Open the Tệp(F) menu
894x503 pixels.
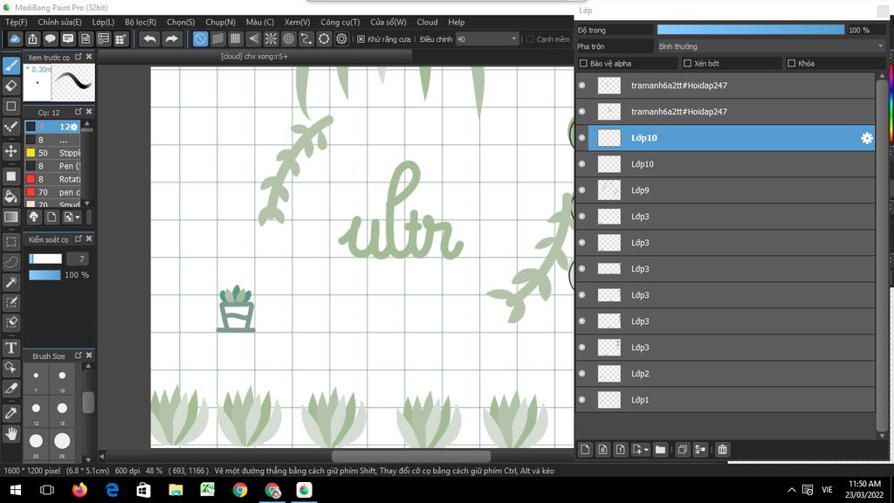[x=16, y=22]
